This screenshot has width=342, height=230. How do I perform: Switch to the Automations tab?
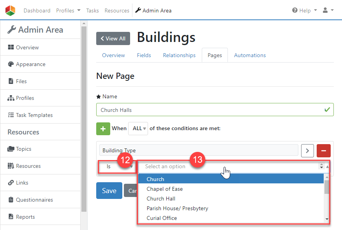[x=250, y=55]
